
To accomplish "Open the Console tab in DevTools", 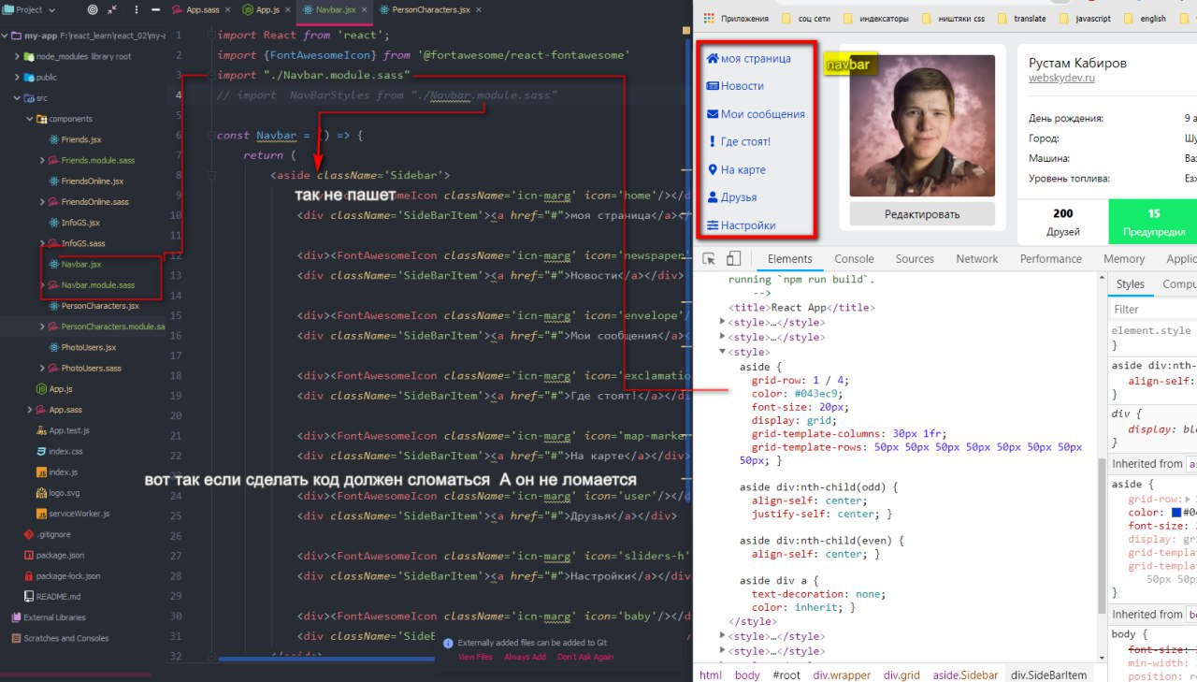I will [854, 259].
